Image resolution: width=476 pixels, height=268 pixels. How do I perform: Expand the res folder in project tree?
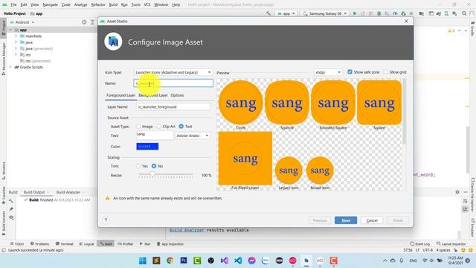16,54
